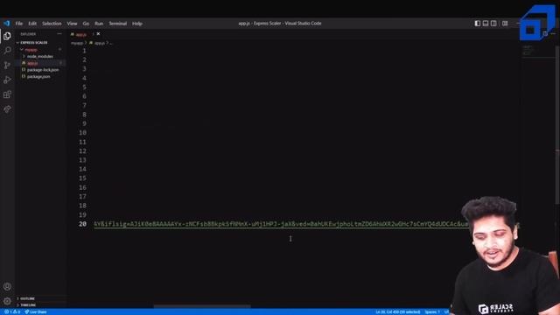The height and width of the screenshot is (315, 560).
Task: Open the Live Share activity bar icon
Action: (x=7, y=108)
